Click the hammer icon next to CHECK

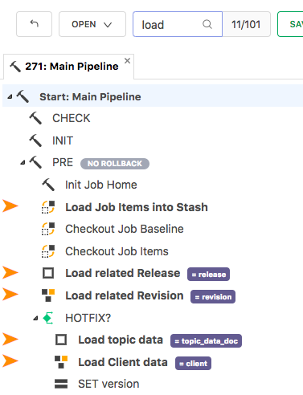(x=35, y=118)
